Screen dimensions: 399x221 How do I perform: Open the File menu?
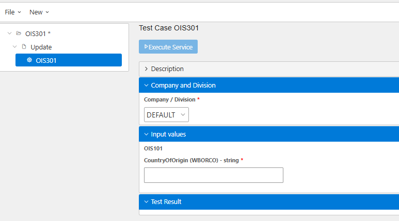[x=13, y=12]
